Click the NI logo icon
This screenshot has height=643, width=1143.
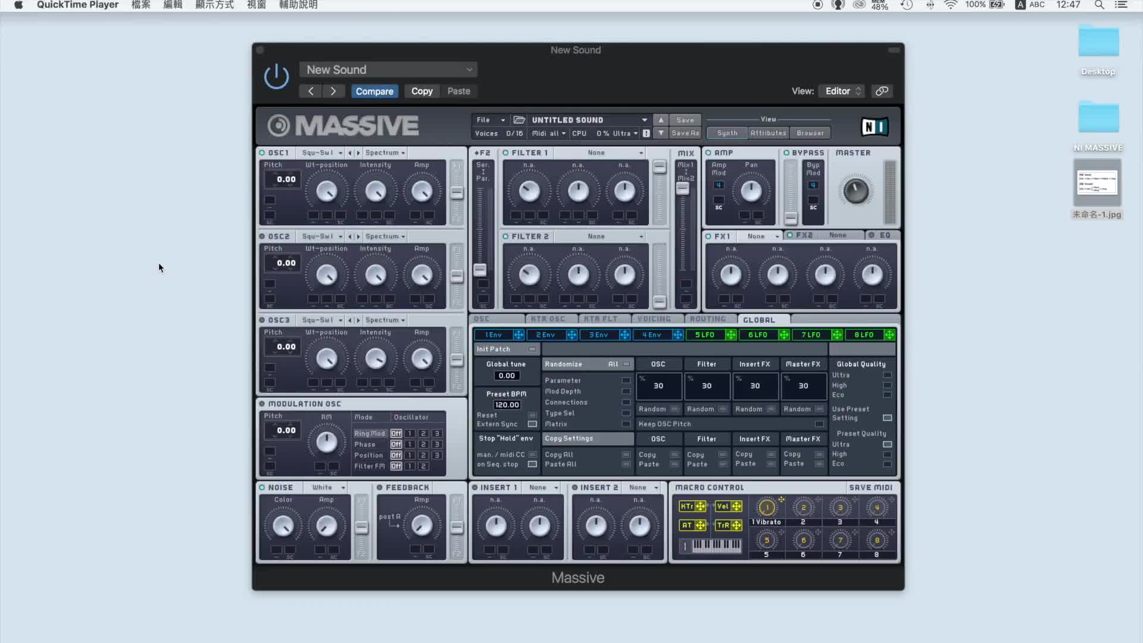[x=874, y=126]
